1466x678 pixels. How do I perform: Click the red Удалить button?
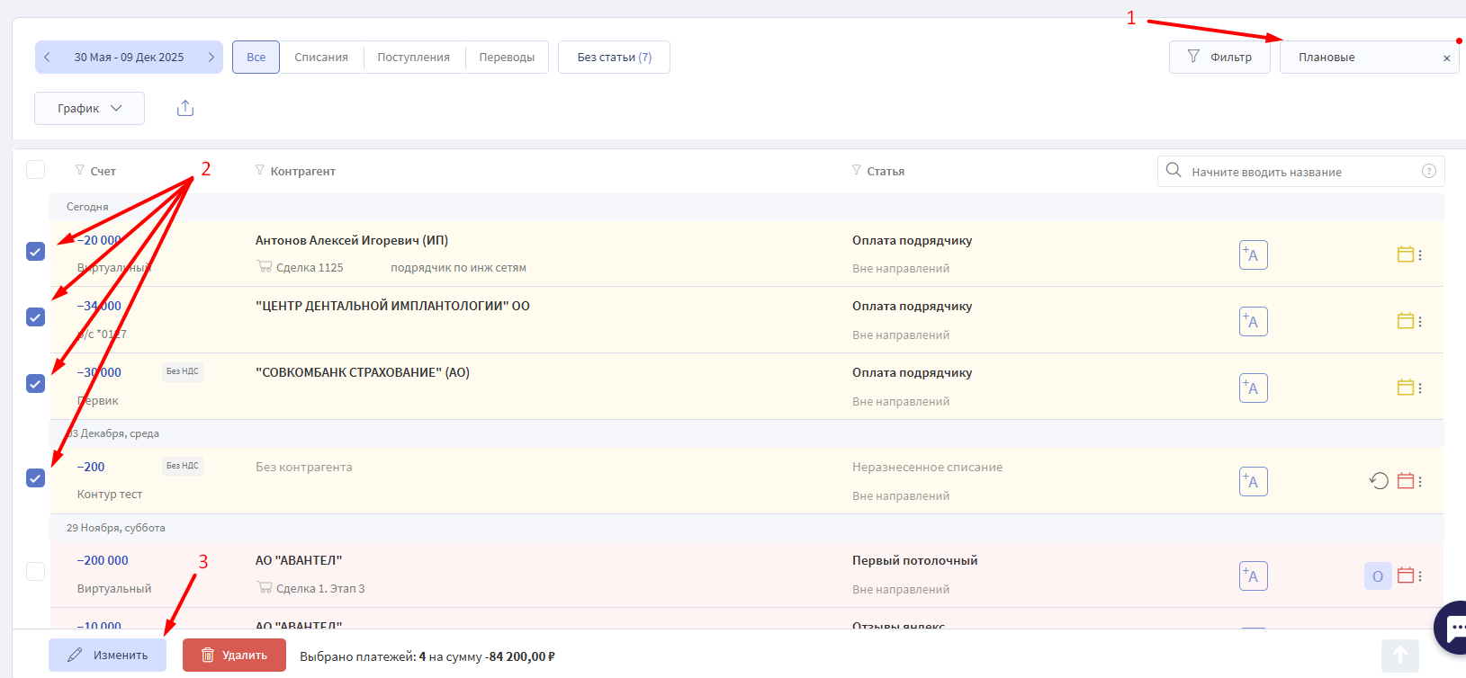(234, 656)
